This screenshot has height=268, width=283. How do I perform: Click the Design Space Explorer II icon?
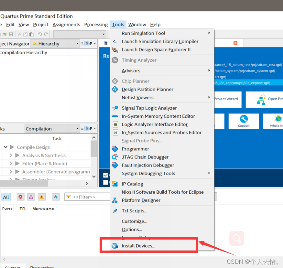coord(115,50)
